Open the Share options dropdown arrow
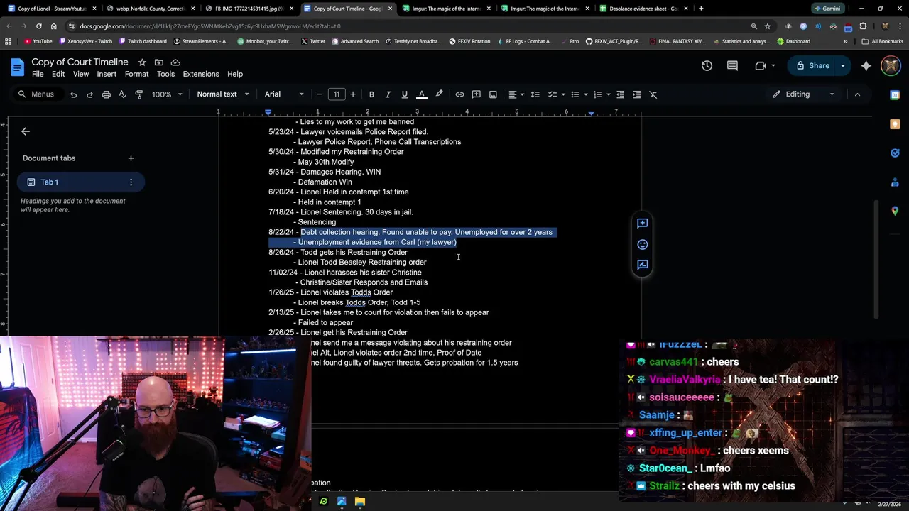Viewport: 909px width, 511px height. (x=843, y=66)
